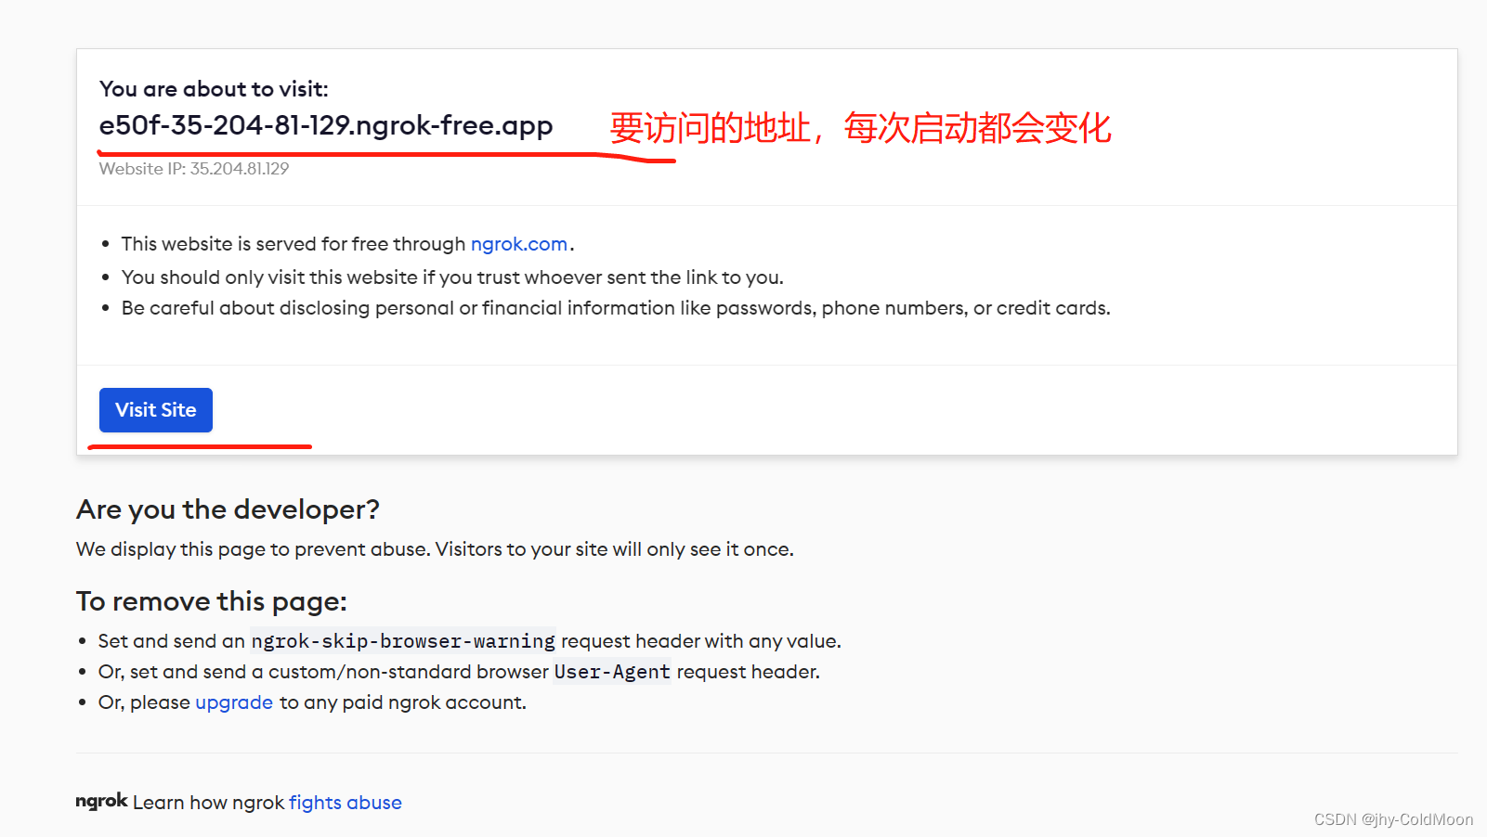Select the e50f-35-204-81-129.ngrok-free.app address text
The width and height of the screenshot is (1487, 837).
[x=326, y=125]
